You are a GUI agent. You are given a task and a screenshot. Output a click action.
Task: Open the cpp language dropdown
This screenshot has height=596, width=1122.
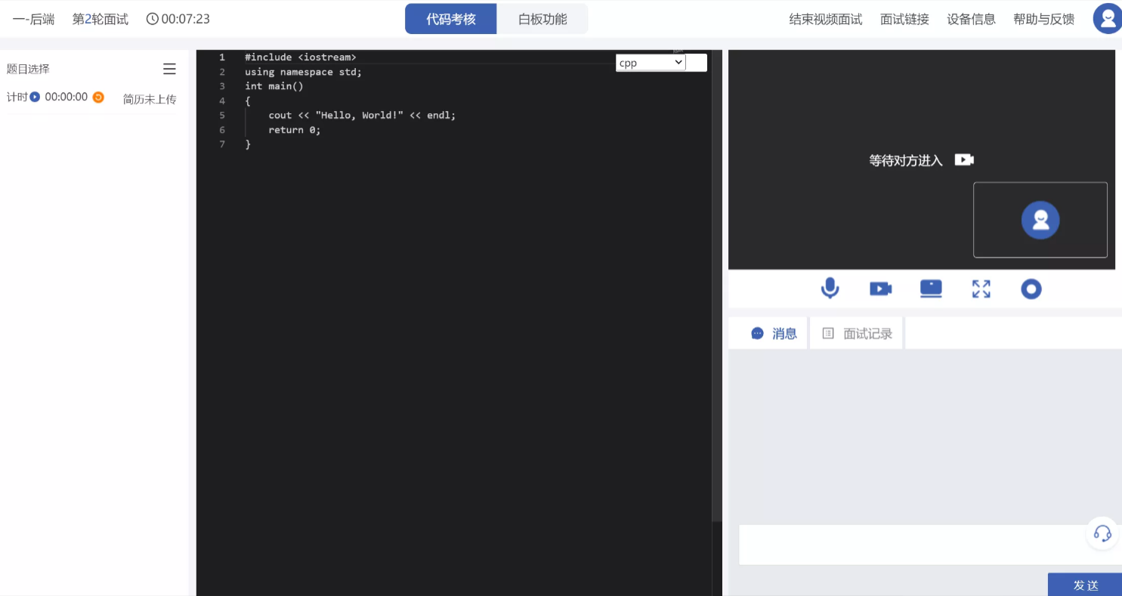(651, 63)
